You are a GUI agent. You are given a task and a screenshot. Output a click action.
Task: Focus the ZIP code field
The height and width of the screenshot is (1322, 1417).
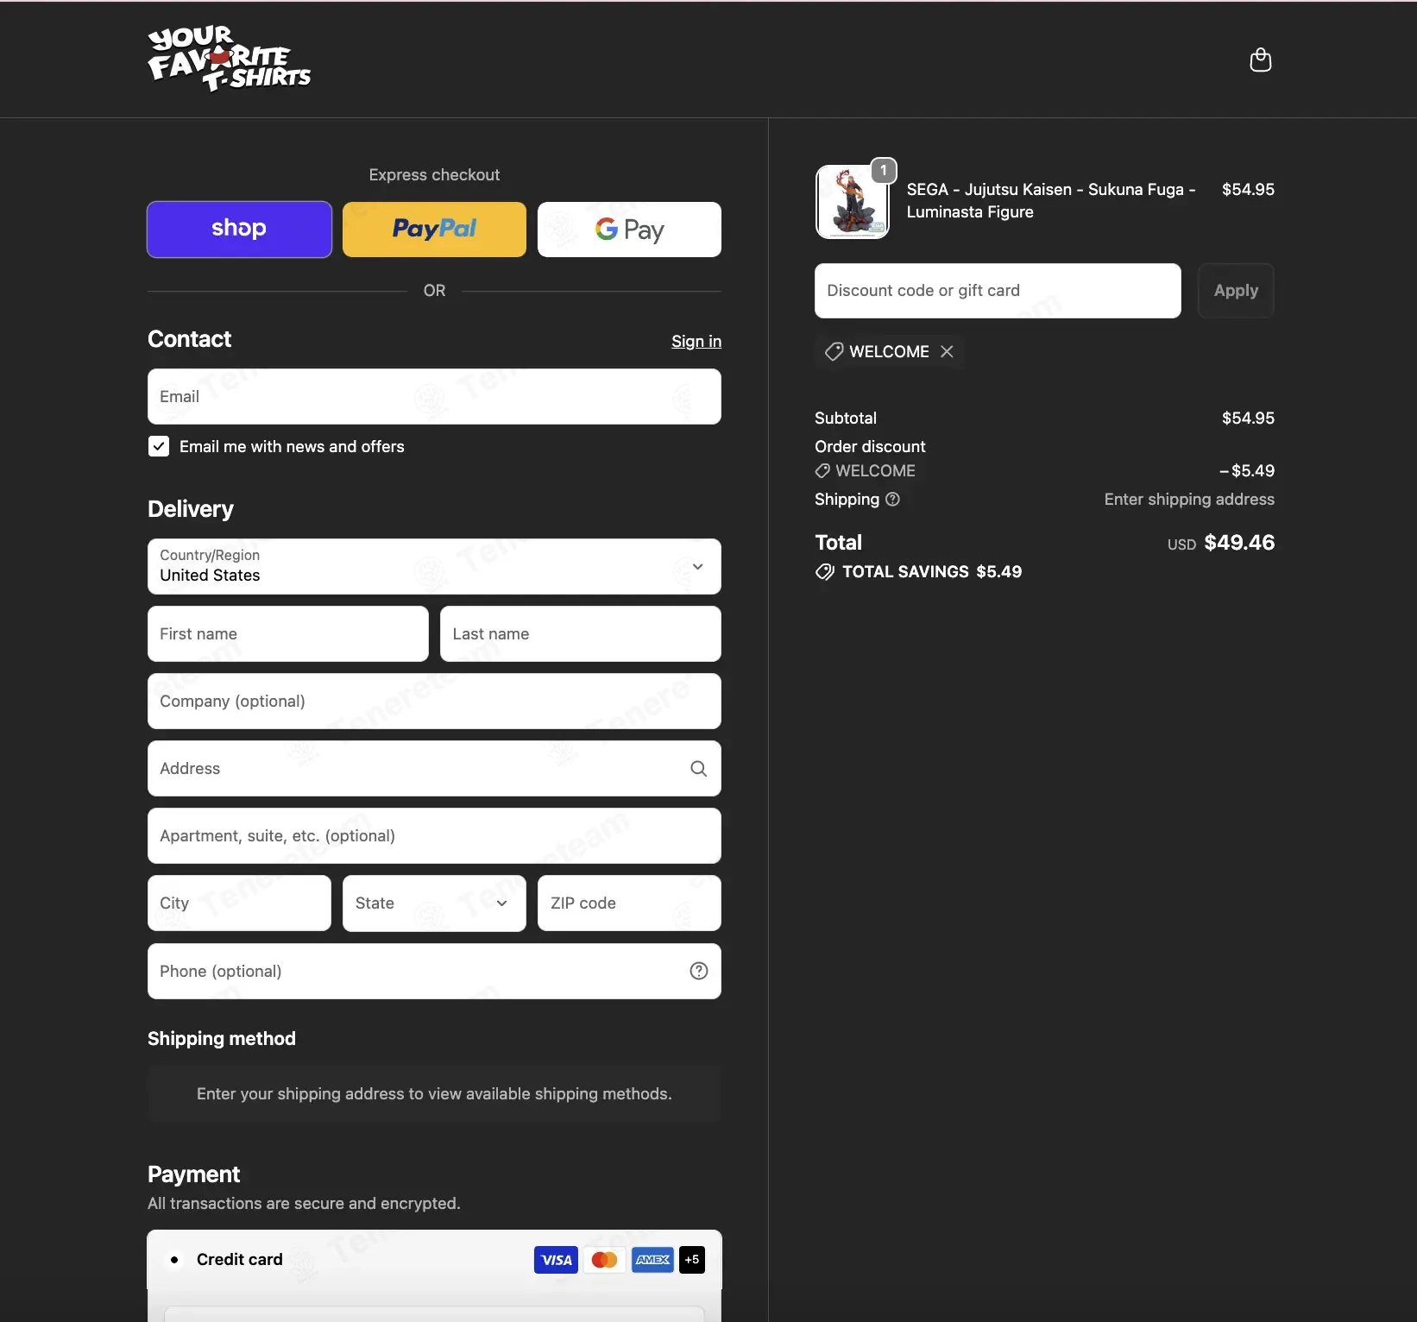click(x=629, y=903)
